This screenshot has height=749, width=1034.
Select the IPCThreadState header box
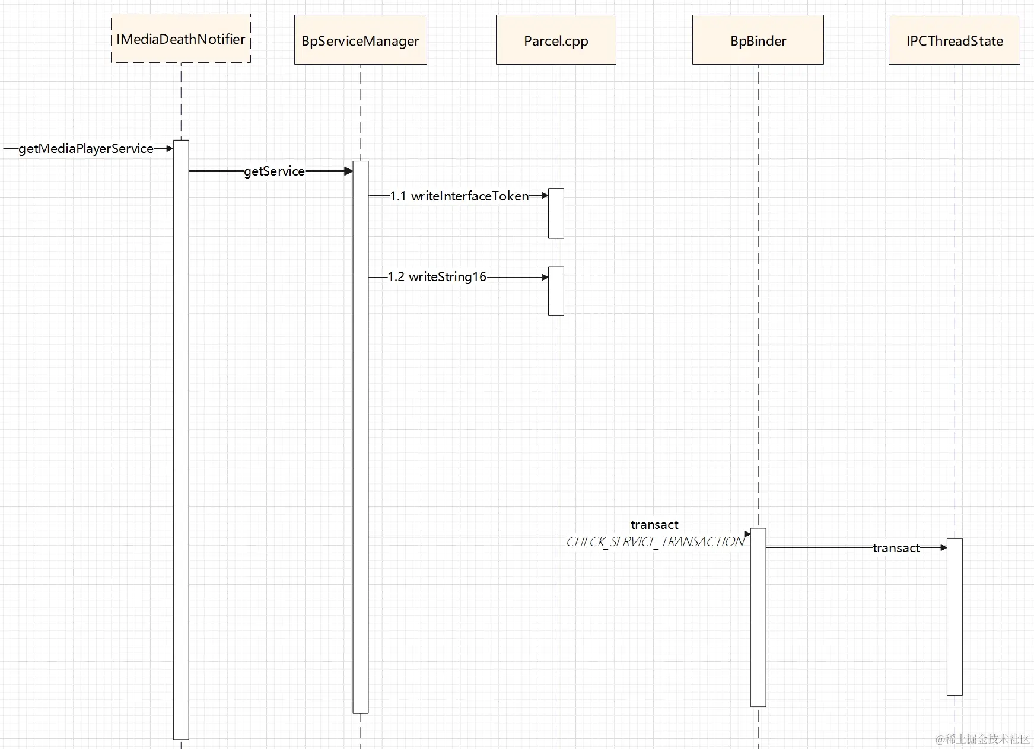[955, 40]
